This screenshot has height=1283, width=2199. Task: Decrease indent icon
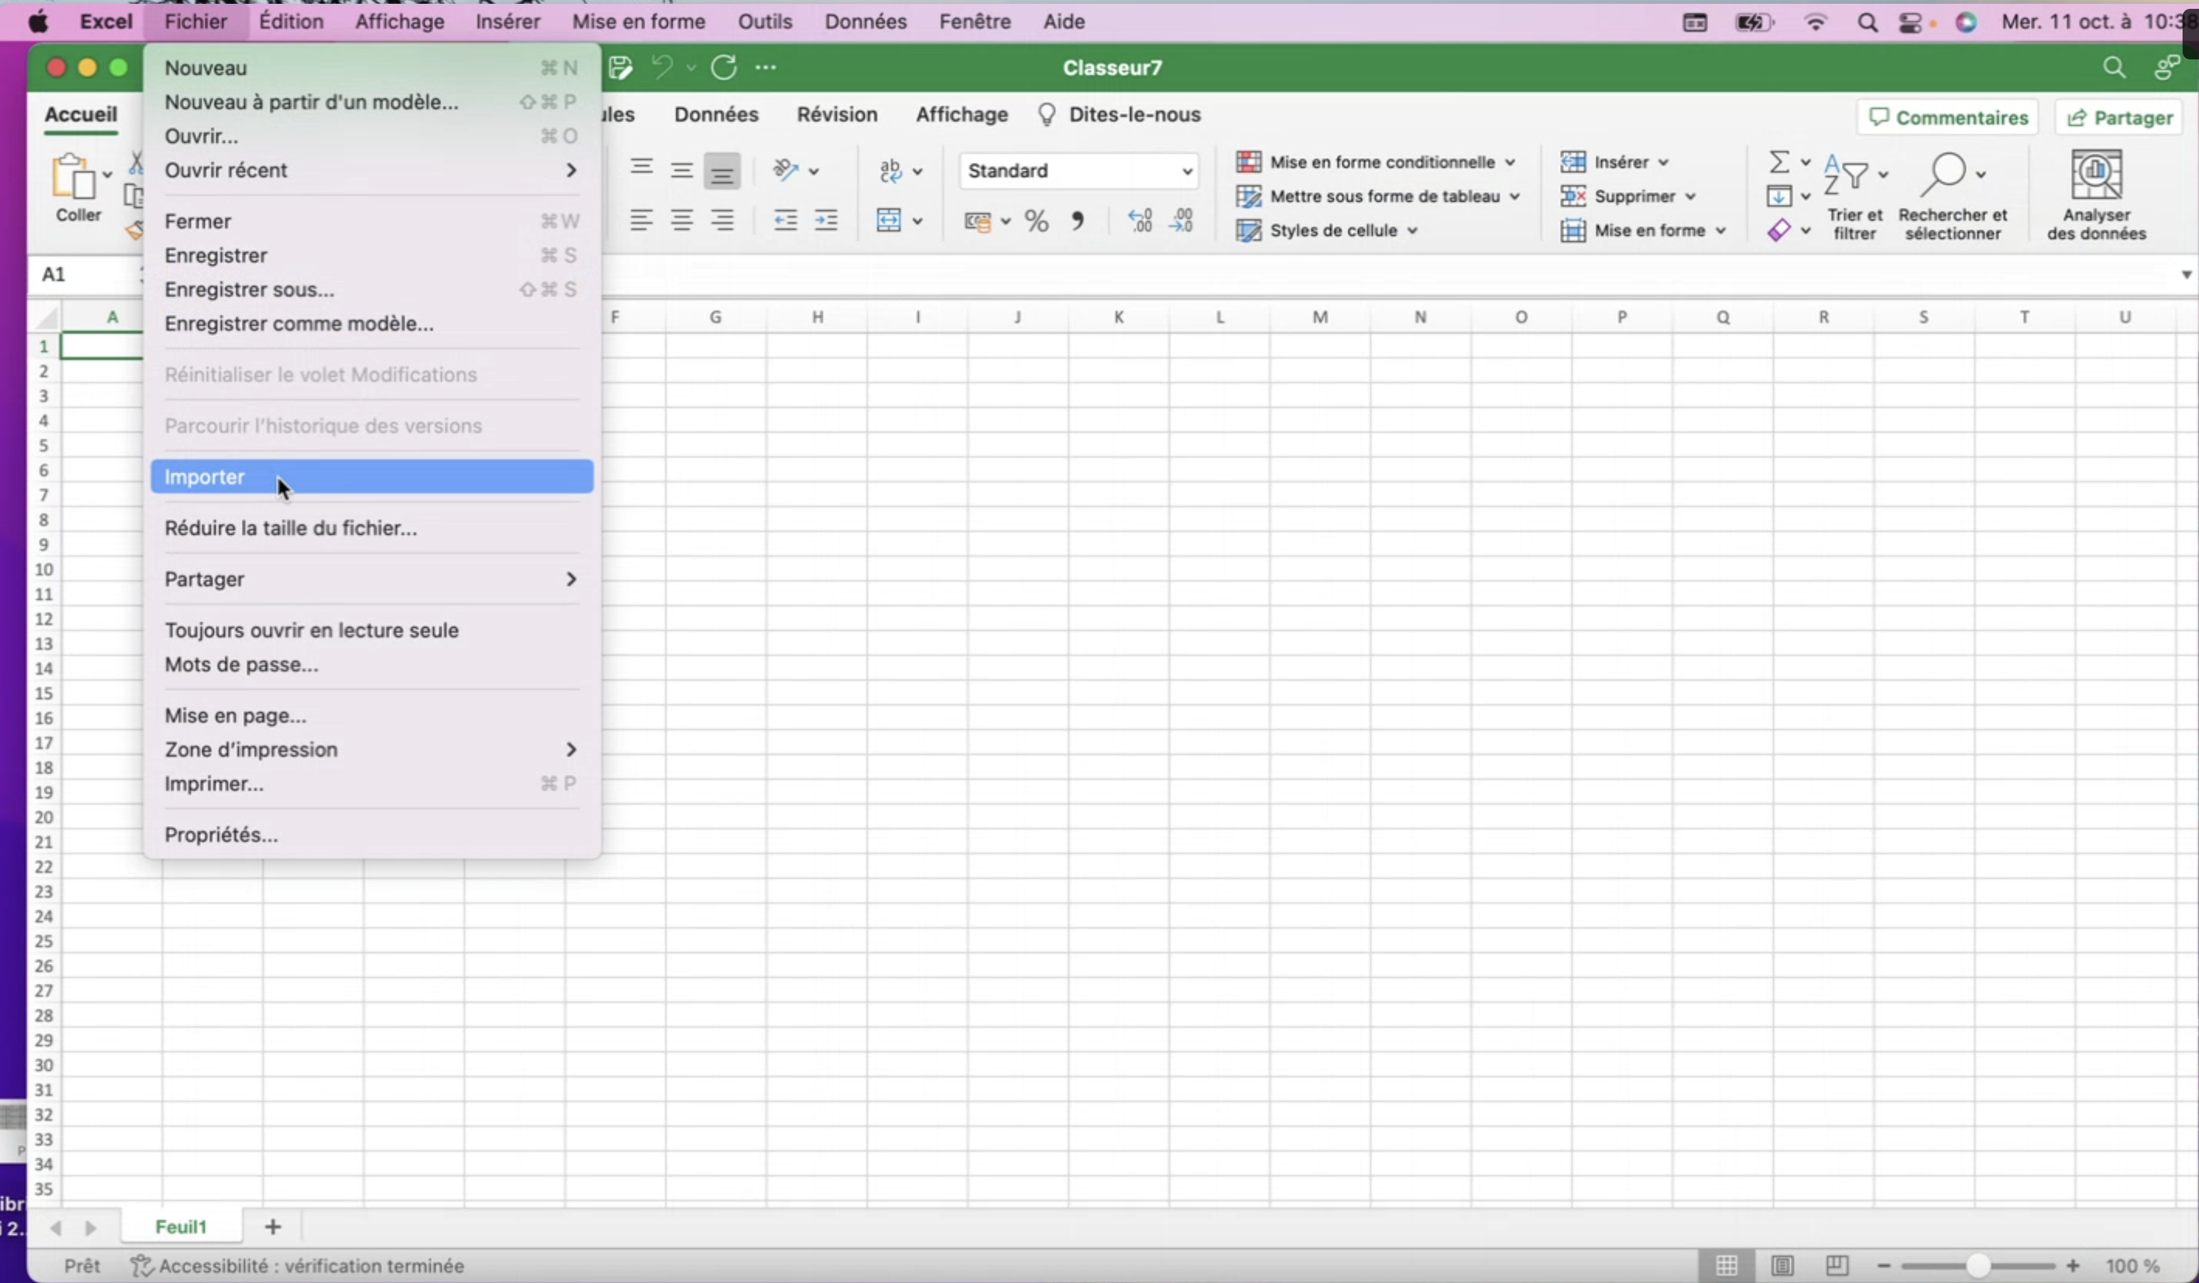tap(785, 221)
